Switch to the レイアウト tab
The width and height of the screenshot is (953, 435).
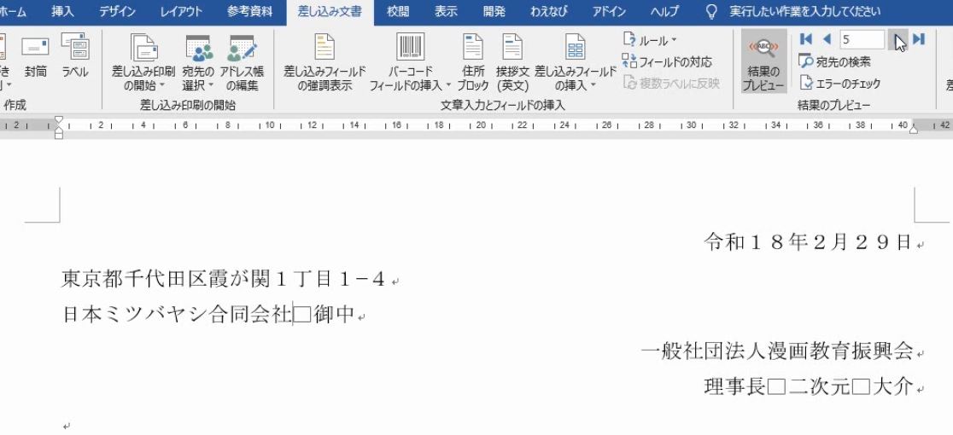(181, 12)
